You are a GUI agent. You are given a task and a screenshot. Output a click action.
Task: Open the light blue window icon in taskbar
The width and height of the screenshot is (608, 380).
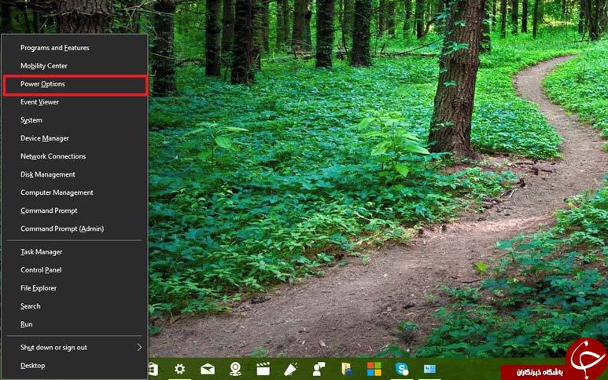[429, 369]
